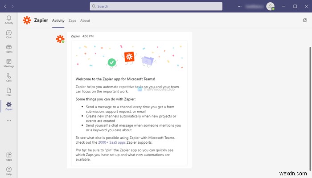Go forward using the right arrow
Viewport: 312px width, 178px height.
point(12,6)
